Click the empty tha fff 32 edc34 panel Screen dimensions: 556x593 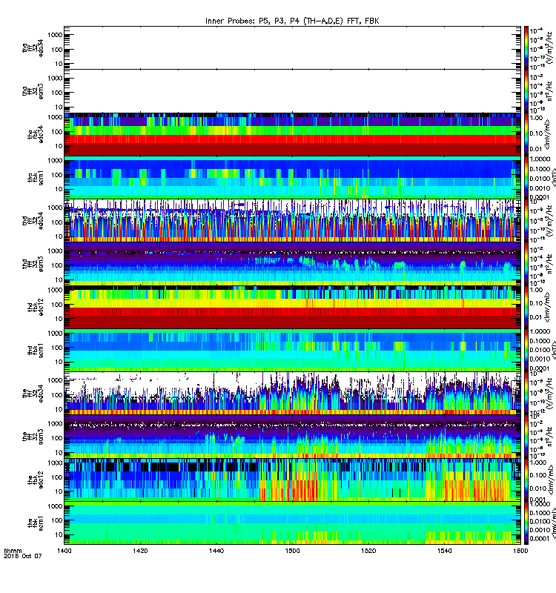[292, 47]
